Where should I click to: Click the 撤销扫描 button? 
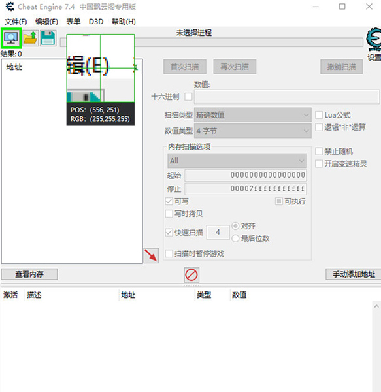(x=342, y=67)
